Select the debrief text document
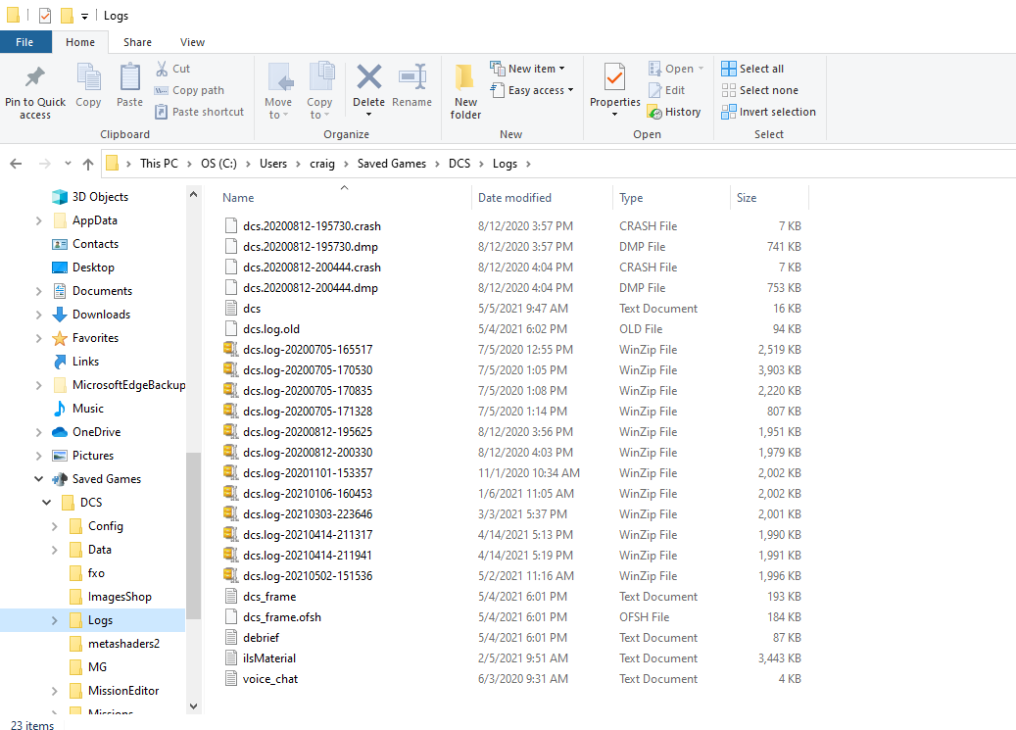The image size is (1016, 730). click(x=262, y=638)
